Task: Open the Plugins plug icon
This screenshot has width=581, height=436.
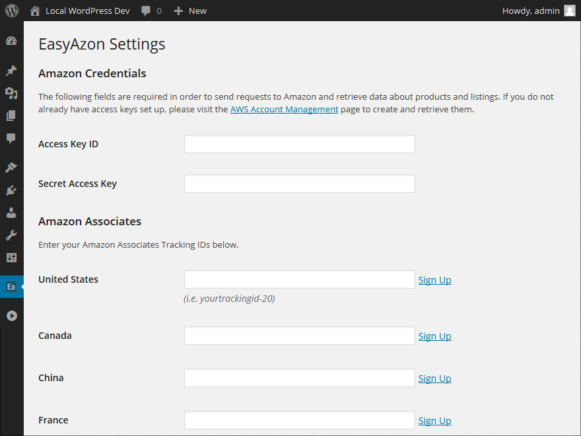Action: tap(11, 190)
